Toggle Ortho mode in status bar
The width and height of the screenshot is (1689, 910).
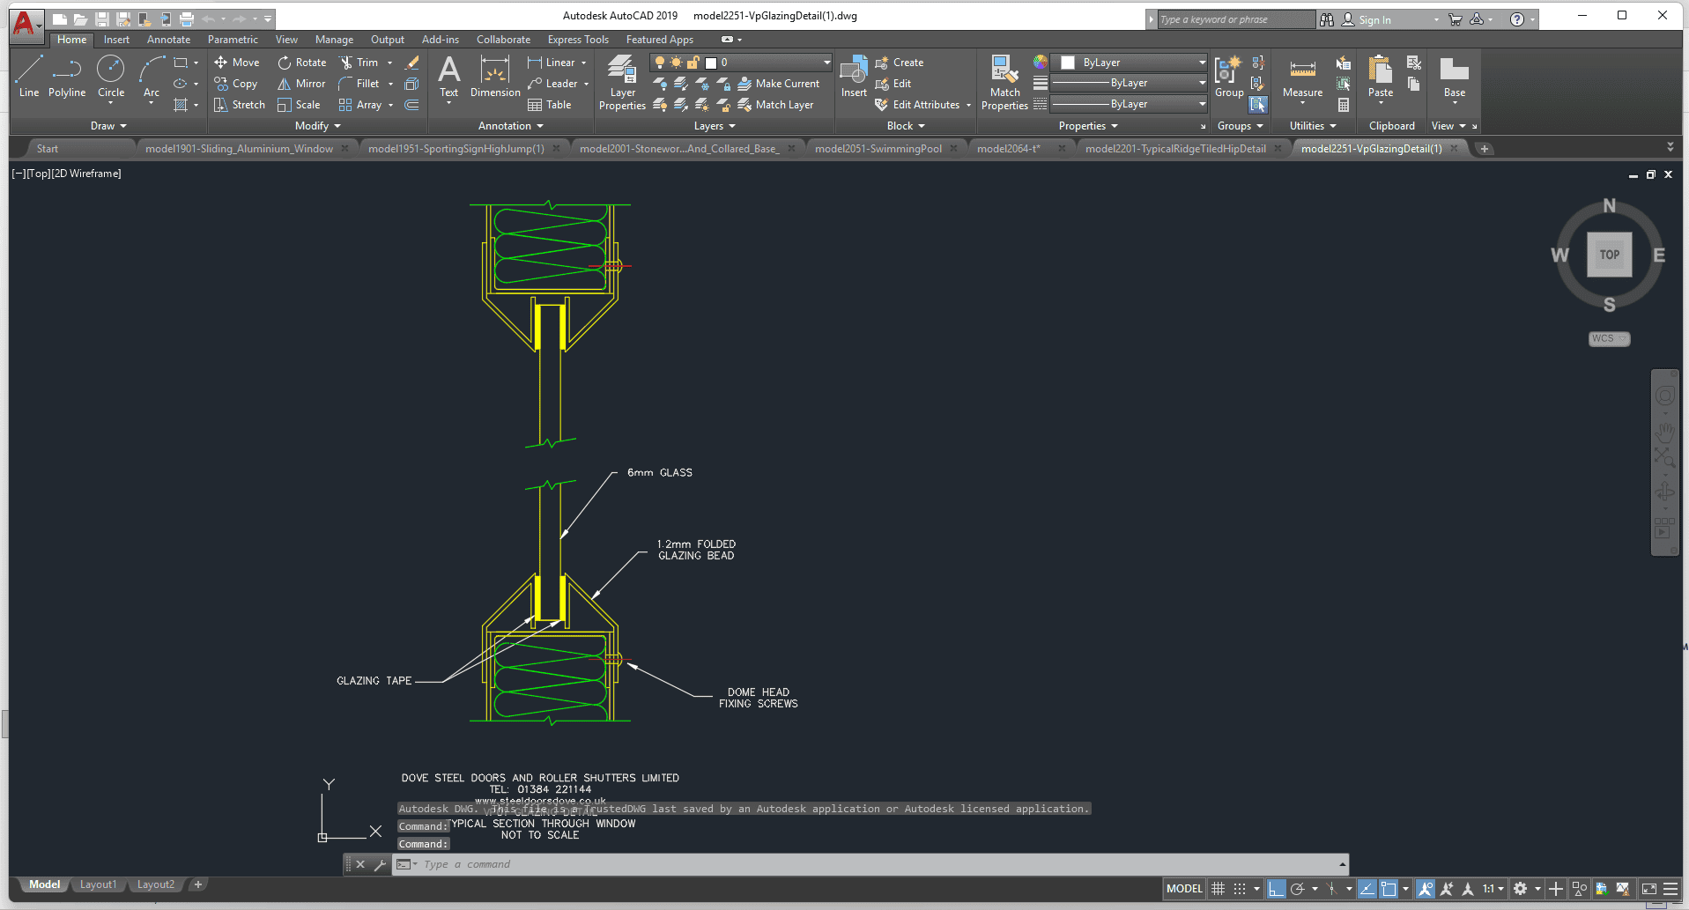[1276, 889]
